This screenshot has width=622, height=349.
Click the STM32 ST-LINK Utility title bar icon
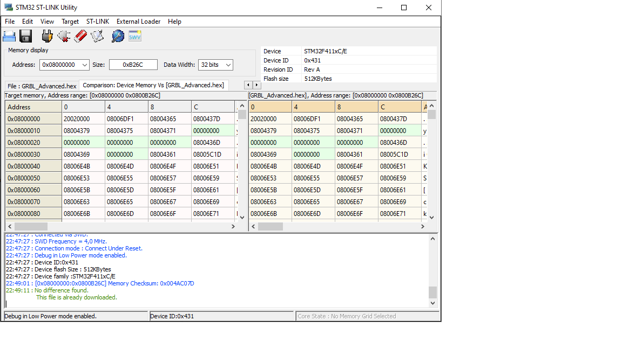point(8,7)
